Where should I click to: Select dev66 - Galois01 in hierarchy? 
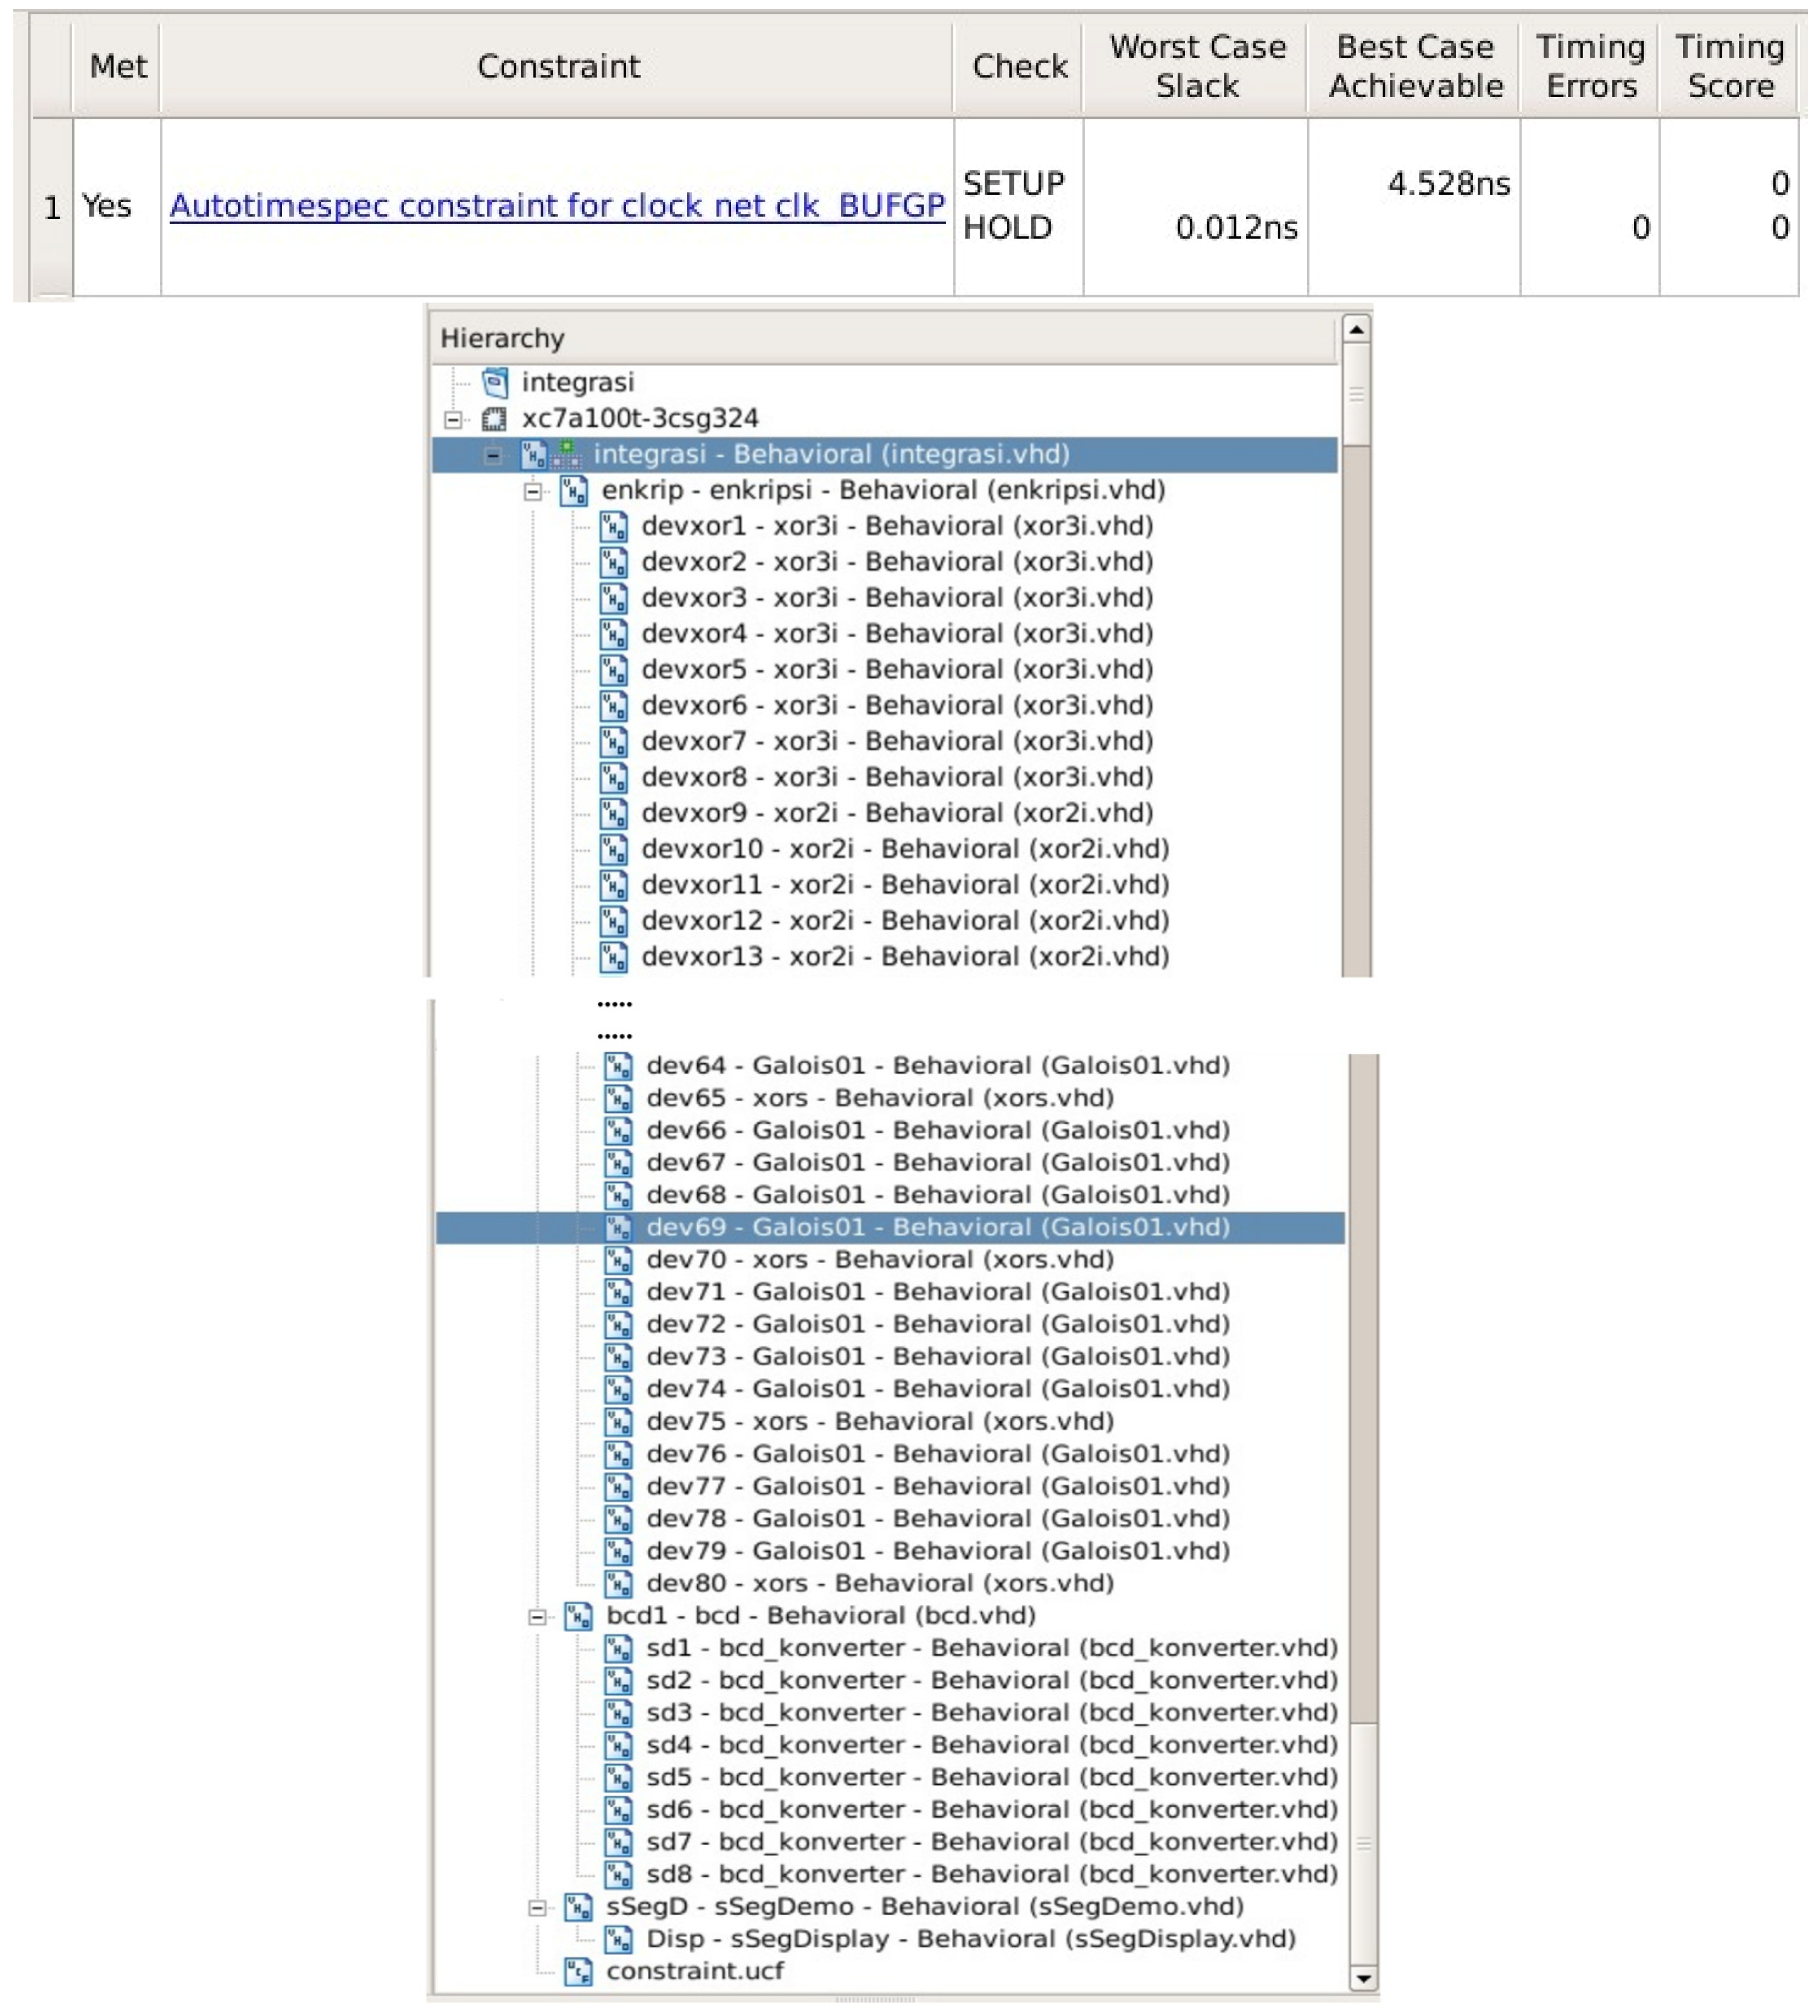(x=938, y=1130)
